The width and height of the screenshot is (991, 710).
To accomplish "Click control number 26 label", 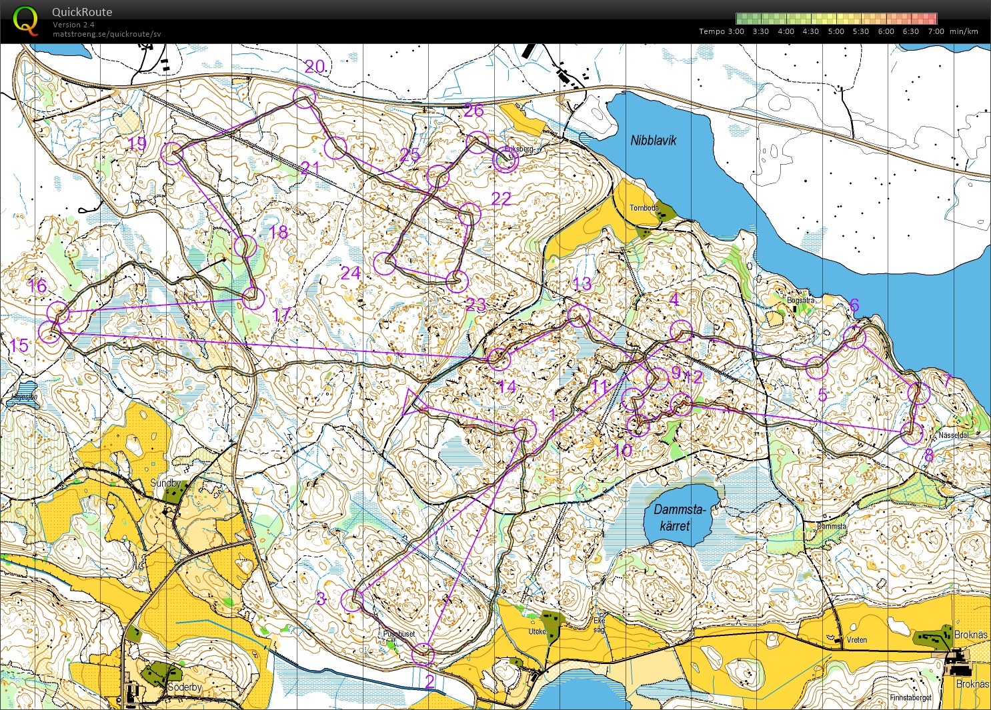I will tap(473, 111).
